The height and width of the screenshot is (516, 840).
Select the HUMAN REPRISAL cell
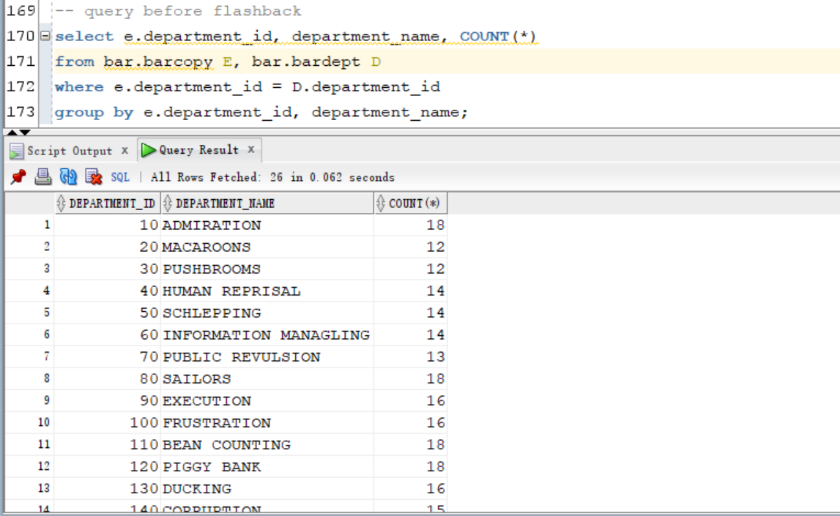click(267, 291)
